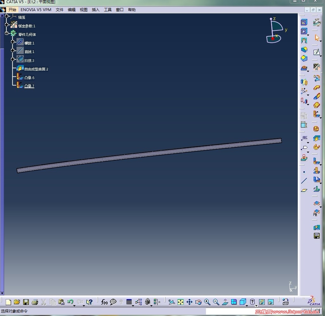Screen dimensions: 325x316
Task: Open the 工具 menu
Action: click(x=107, y=10)
